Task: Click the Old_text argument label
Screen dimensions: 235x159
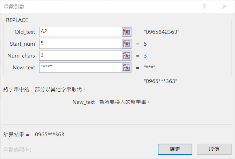Action: [25, 32]
